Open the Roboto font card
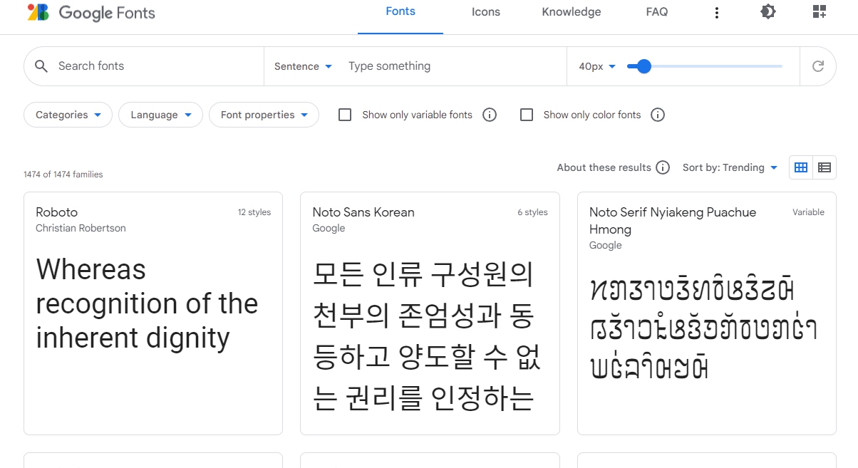 point(153,313)
